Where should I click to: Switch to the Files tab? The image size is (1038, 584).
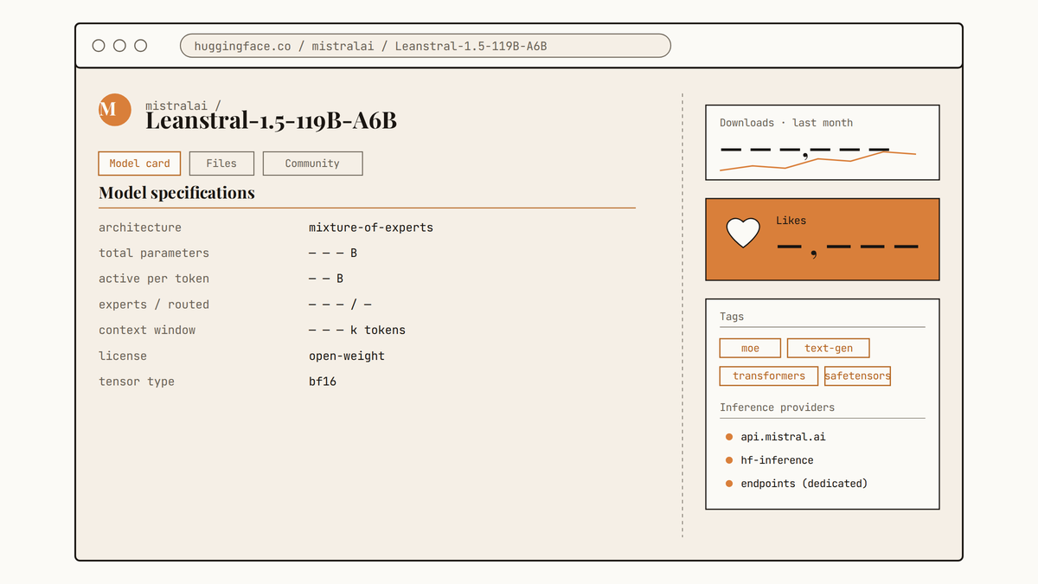(x=221, y=164)
